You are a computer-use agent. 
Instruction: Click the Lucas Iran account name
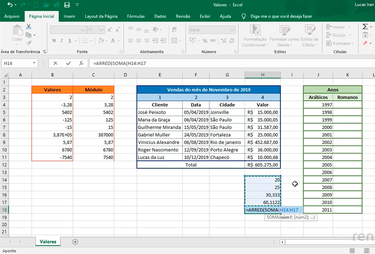(364, 5)
